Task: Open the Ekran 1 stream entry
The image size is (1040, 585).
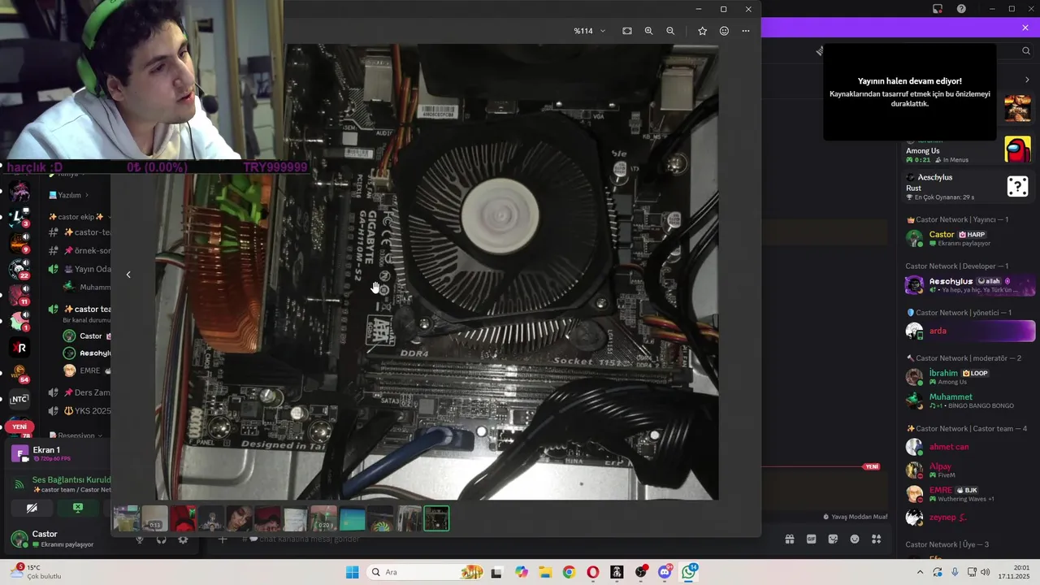Action: (57, 453)
